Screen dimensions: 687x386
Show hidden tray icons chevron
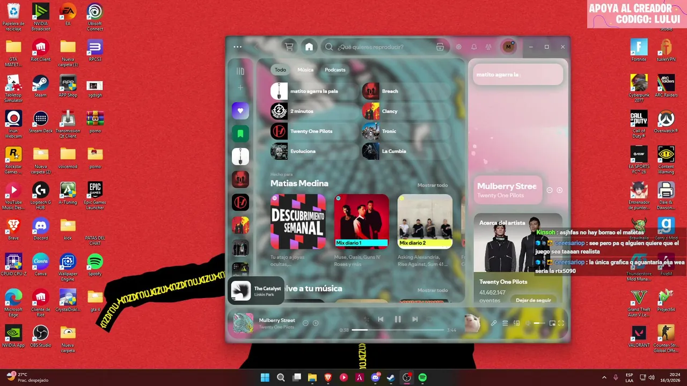pos(604,377)
